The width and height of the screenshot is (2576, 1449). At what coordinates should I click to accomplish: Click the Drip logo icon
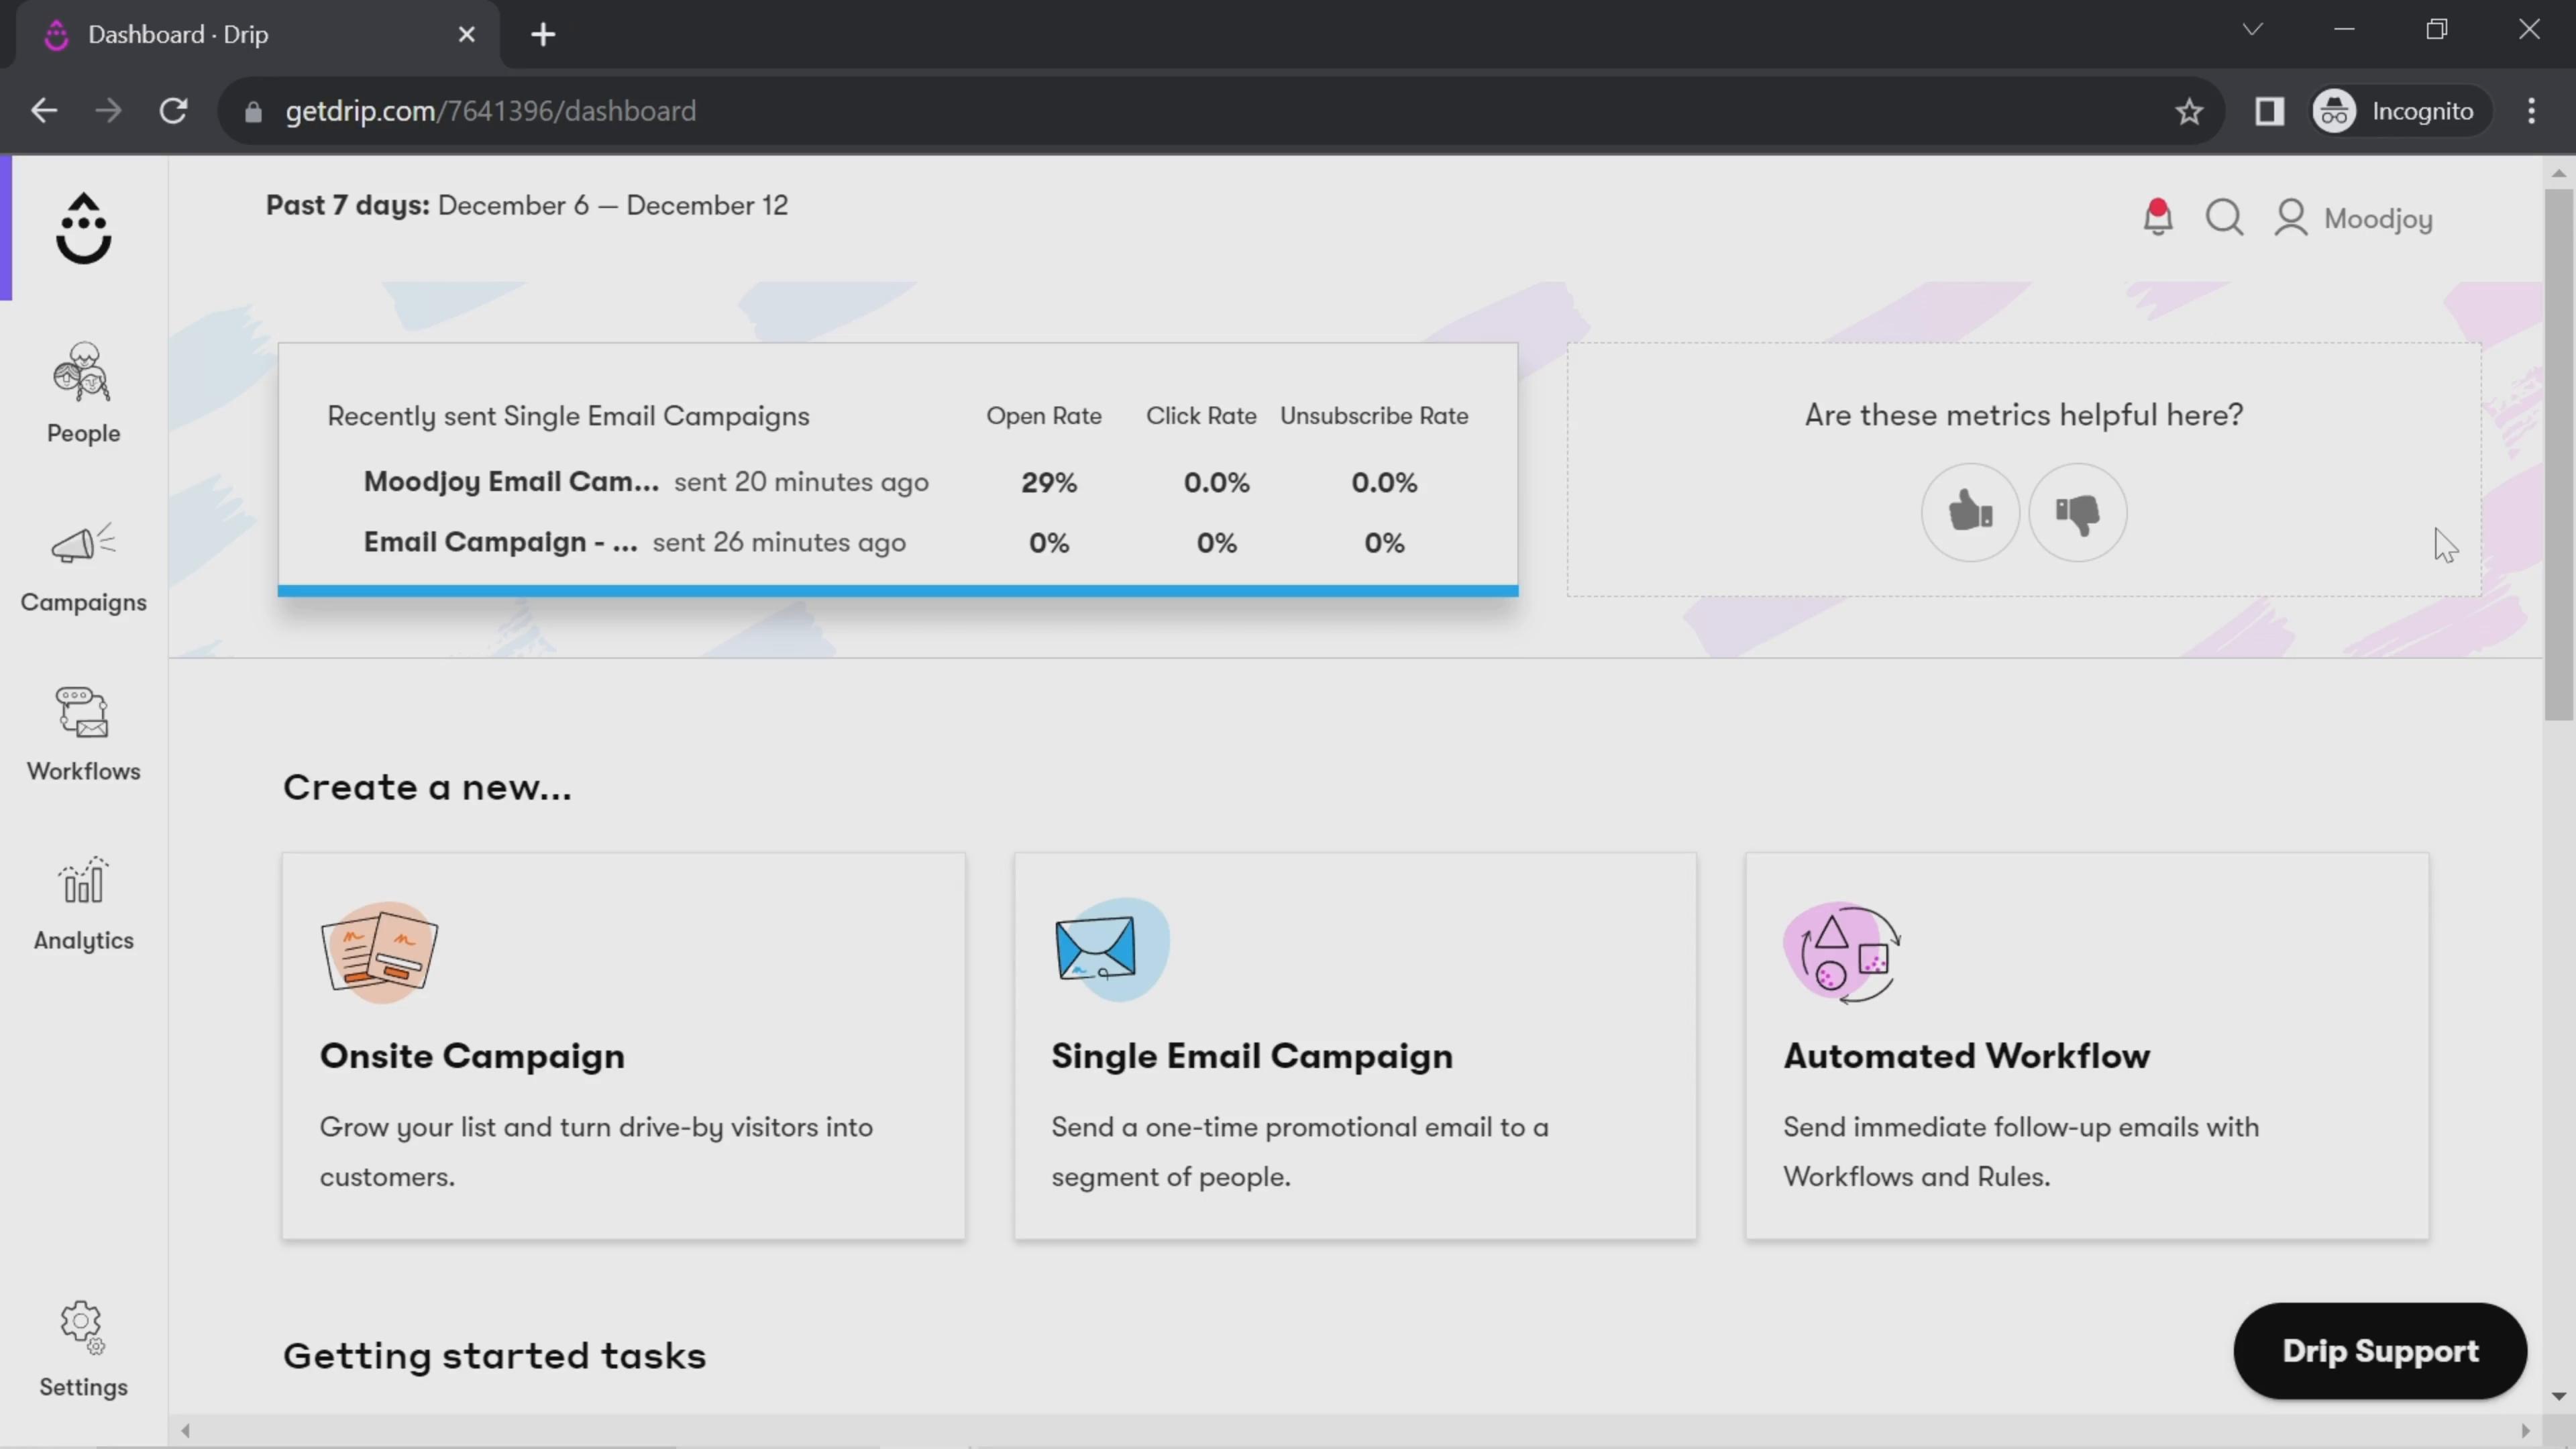[83, 227]
